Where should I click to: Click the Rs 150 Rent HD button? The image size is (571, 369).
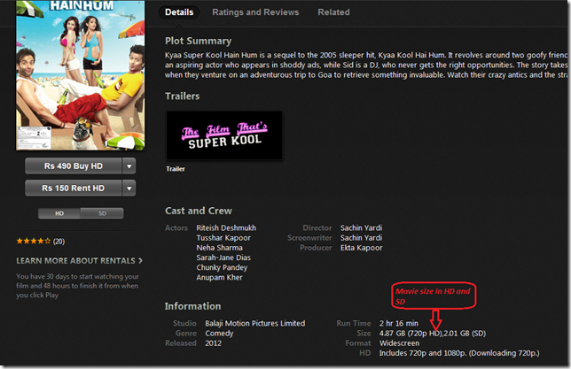pyautogui.click(x=74, y=188)
